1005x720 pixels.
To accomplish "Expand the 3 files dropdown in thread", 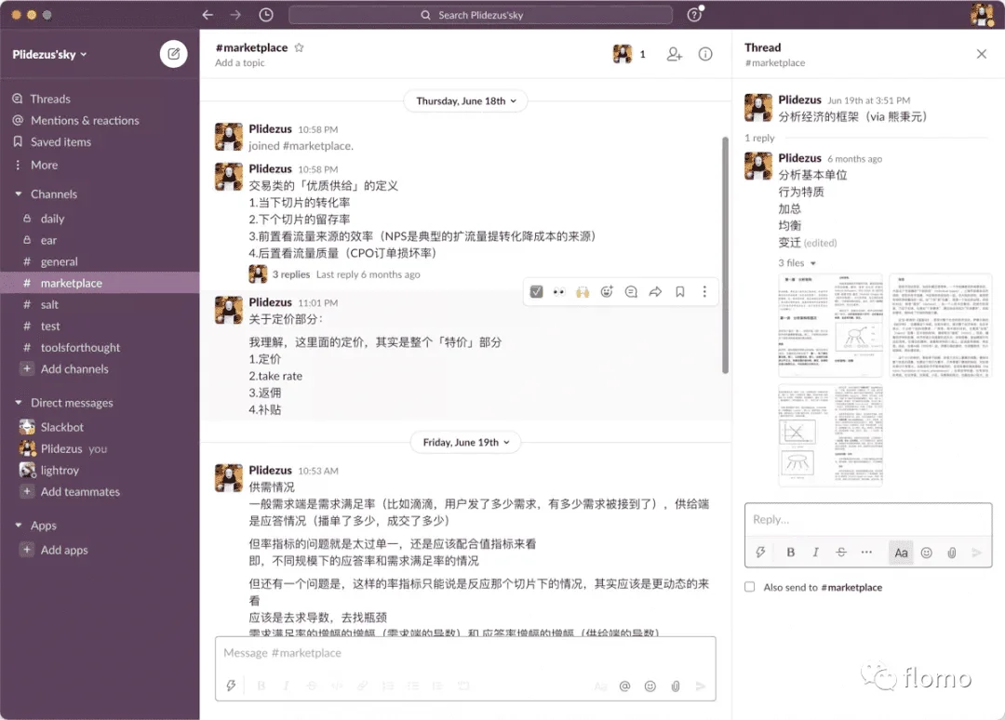I will pos(797,263).
